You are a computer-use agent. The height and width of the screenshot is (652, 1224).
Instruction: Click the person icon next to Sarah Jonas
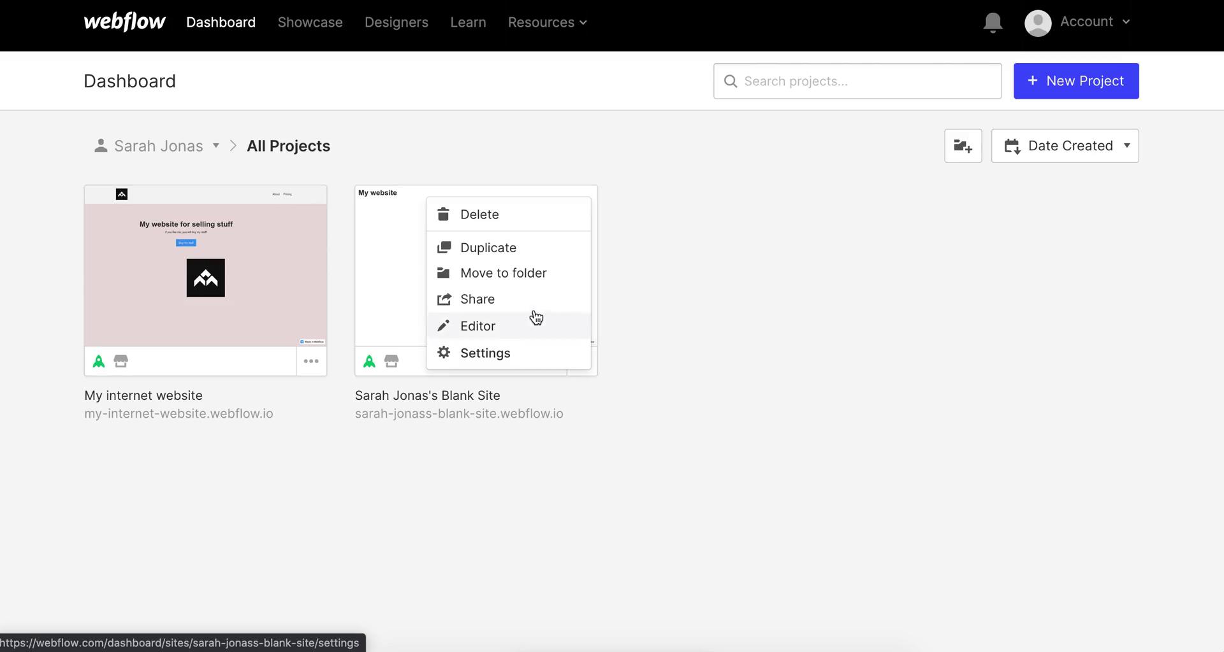point(101,146)
